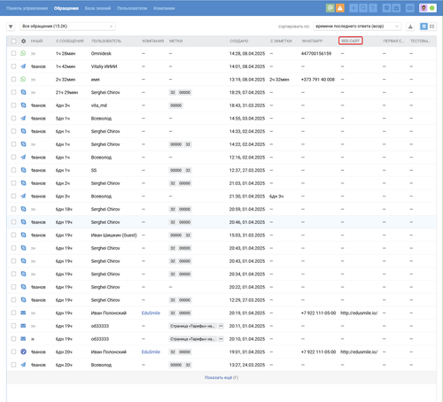Open EduSmile company in row created 20:19

click(151, 313)
